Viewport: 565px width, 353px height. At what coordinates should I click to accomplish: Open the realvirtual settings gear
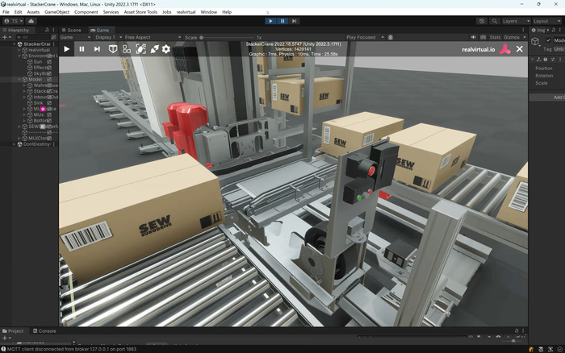[166, 49]
